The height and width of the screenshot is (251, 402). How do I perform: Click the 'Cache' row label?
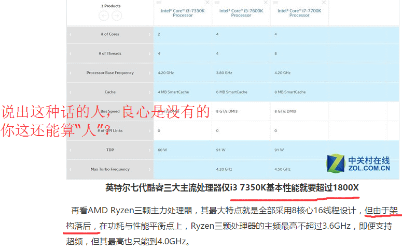pyautogui.click(x=110, y=92)
